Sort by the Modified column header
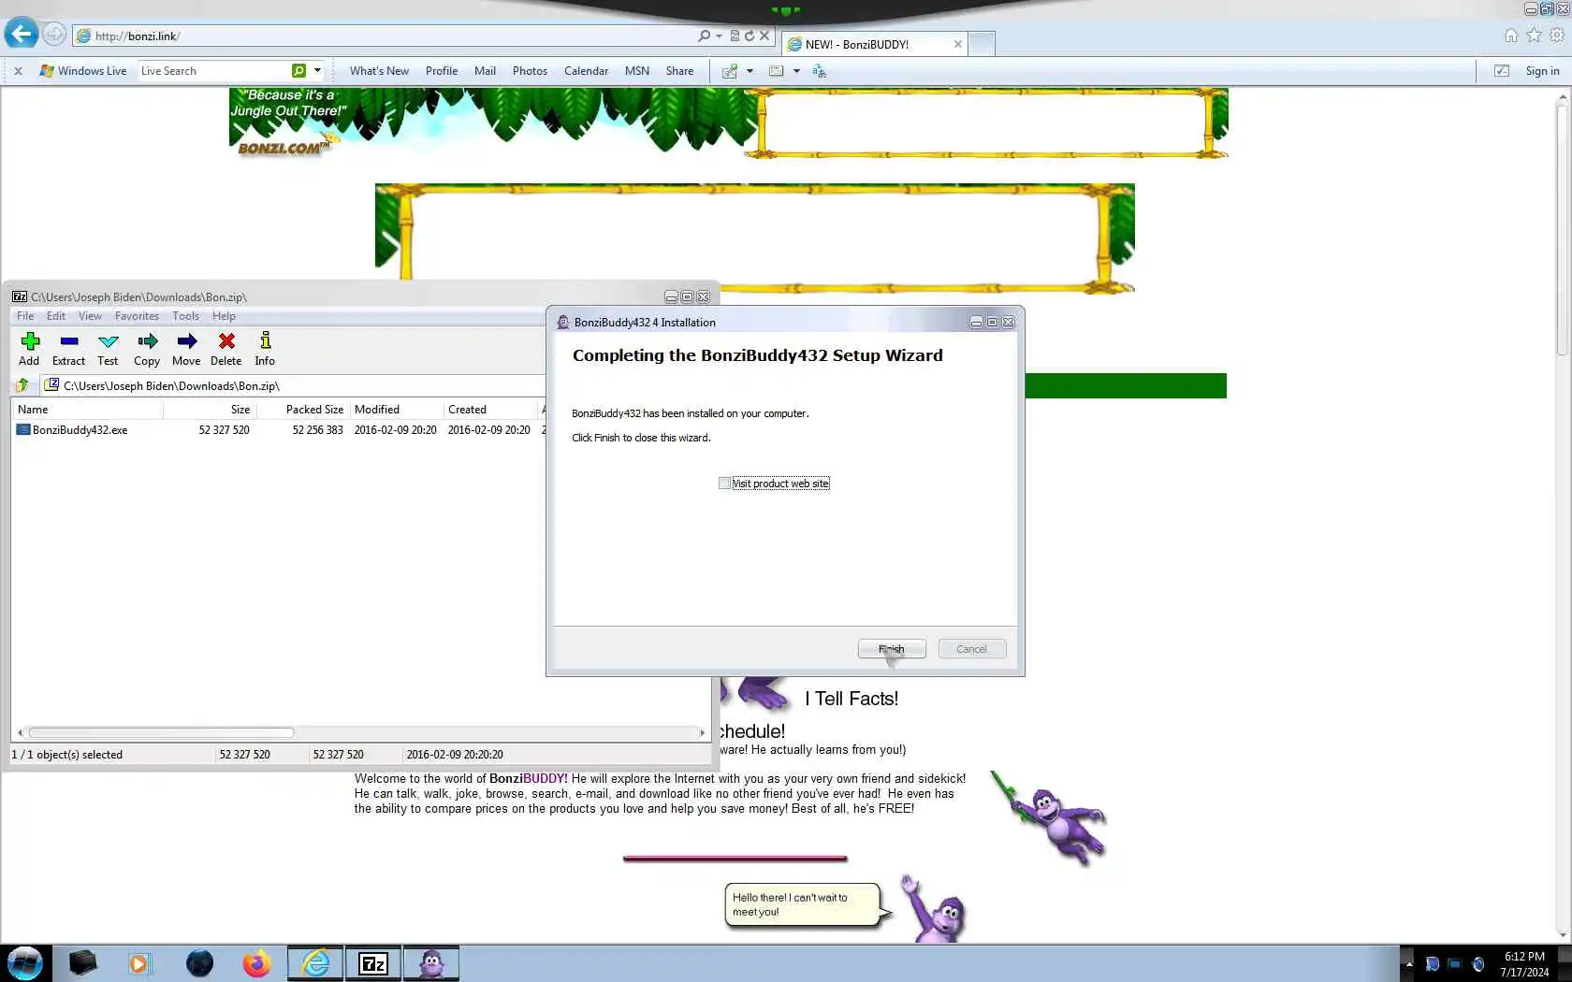The width and height of the screenshot is (1572, 982). pyautogui.click(x=395, y=410)
